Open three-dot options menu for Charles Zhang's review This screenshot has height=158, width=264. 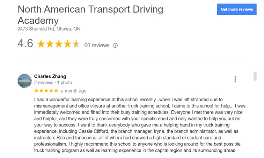point(235,79)
